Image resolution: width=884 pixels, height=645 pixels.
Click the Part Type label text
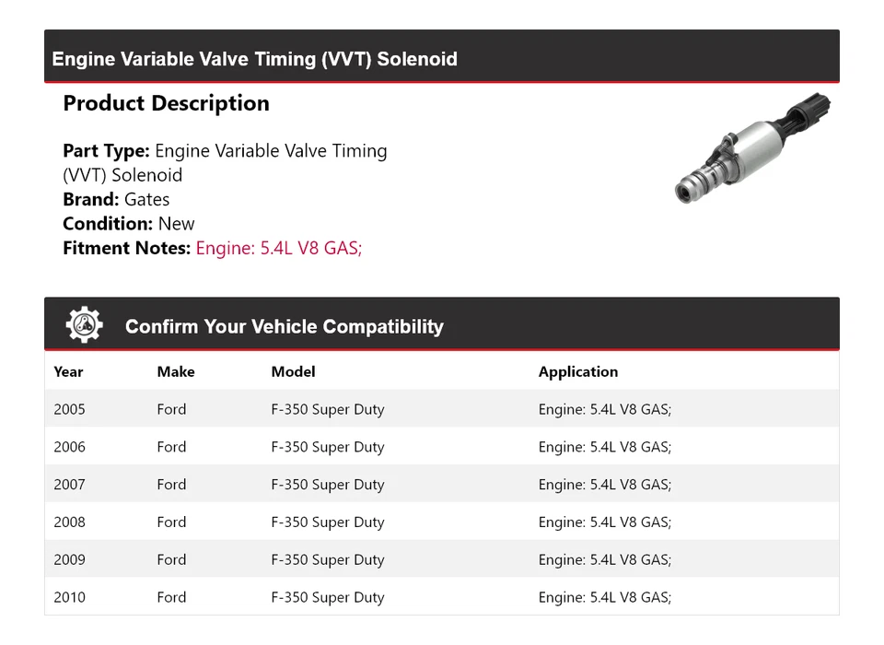pos(106,151)
